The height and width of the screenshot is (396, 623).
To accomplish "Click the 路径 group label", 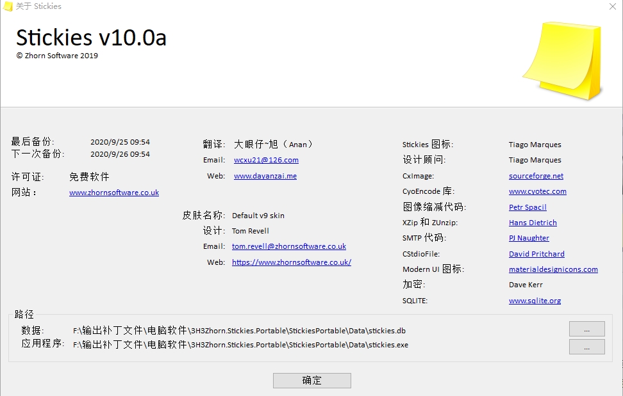I will coord(24,314).
